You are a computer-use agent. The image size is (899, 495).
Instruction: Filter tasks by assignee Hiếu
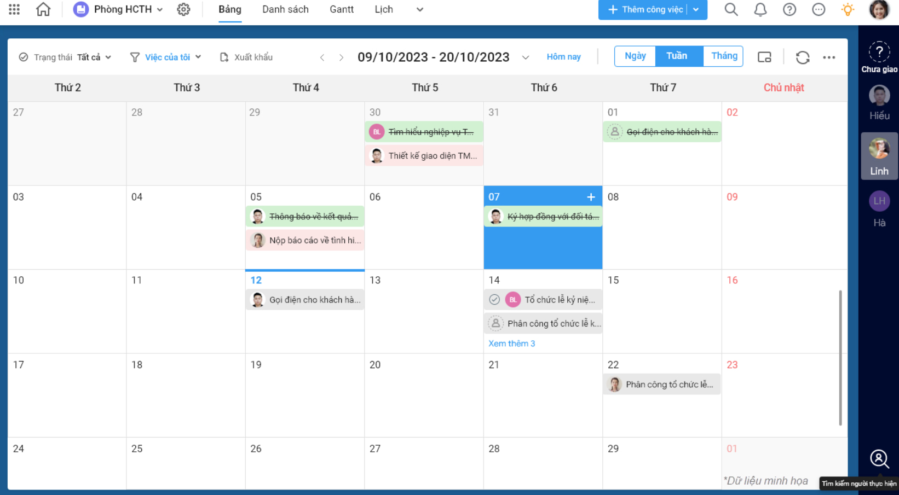click(879, 103)
